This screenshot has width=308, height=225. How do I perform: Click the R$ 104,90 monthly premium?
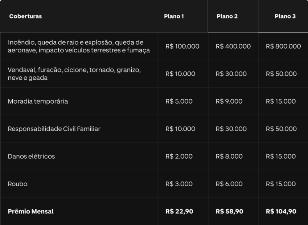coord(281,212)
